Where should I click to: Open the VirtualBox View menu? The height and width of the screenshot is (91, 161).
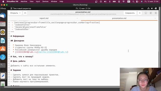point(31,2)
